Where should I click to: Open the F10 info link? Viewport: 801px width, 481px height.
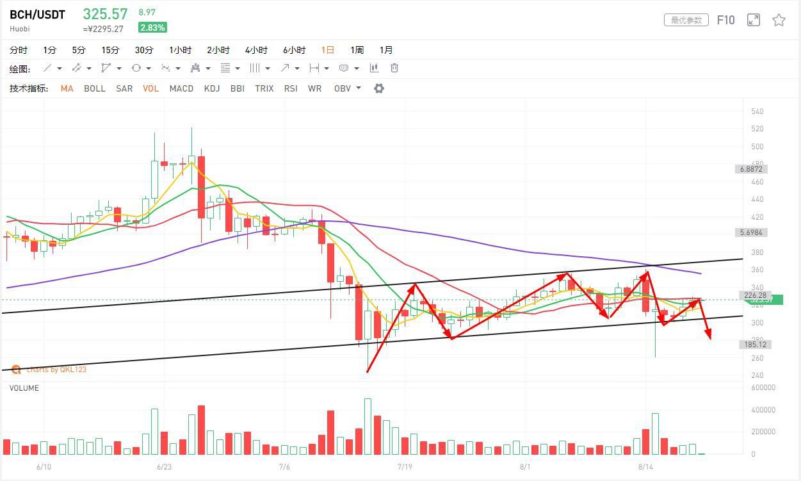tap(725, 20)
